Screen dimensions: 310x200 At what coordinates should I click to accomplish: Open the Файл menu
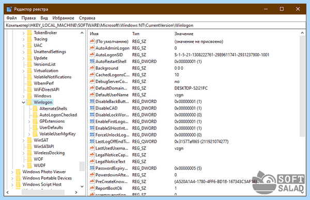[11, 18]
